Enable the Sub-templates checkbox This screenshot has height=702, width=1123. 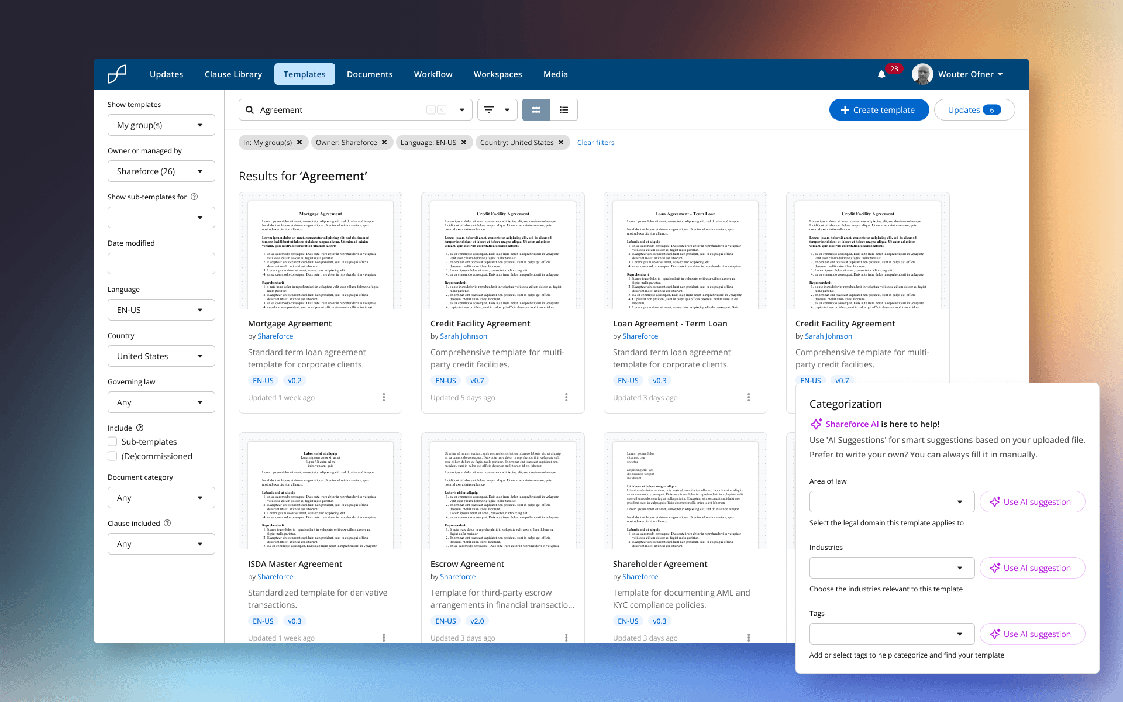112,442
